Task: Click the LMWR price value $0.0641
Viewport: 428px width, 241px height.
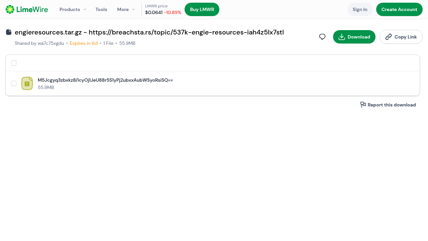Action: tap(154, 12)
